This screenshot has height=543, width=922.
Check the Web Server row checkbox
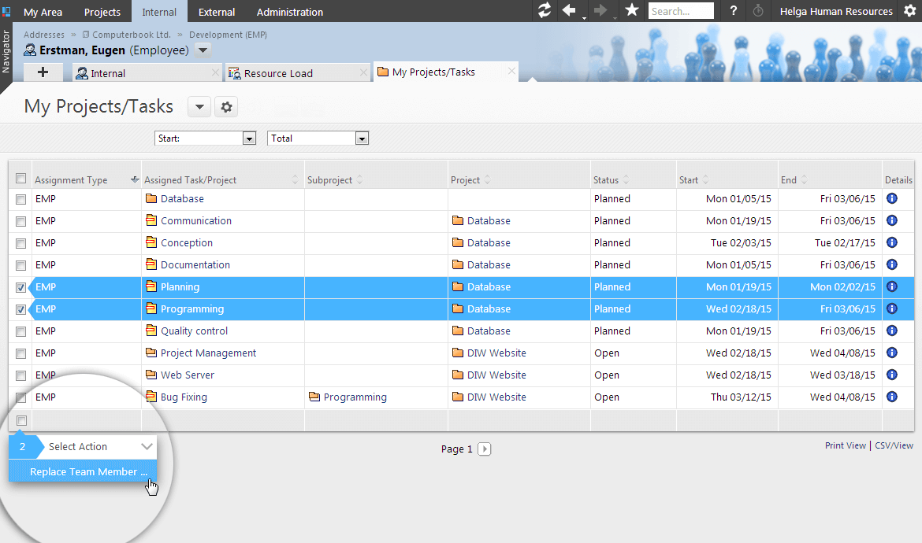pyautogui.click(x=20, y=375)
